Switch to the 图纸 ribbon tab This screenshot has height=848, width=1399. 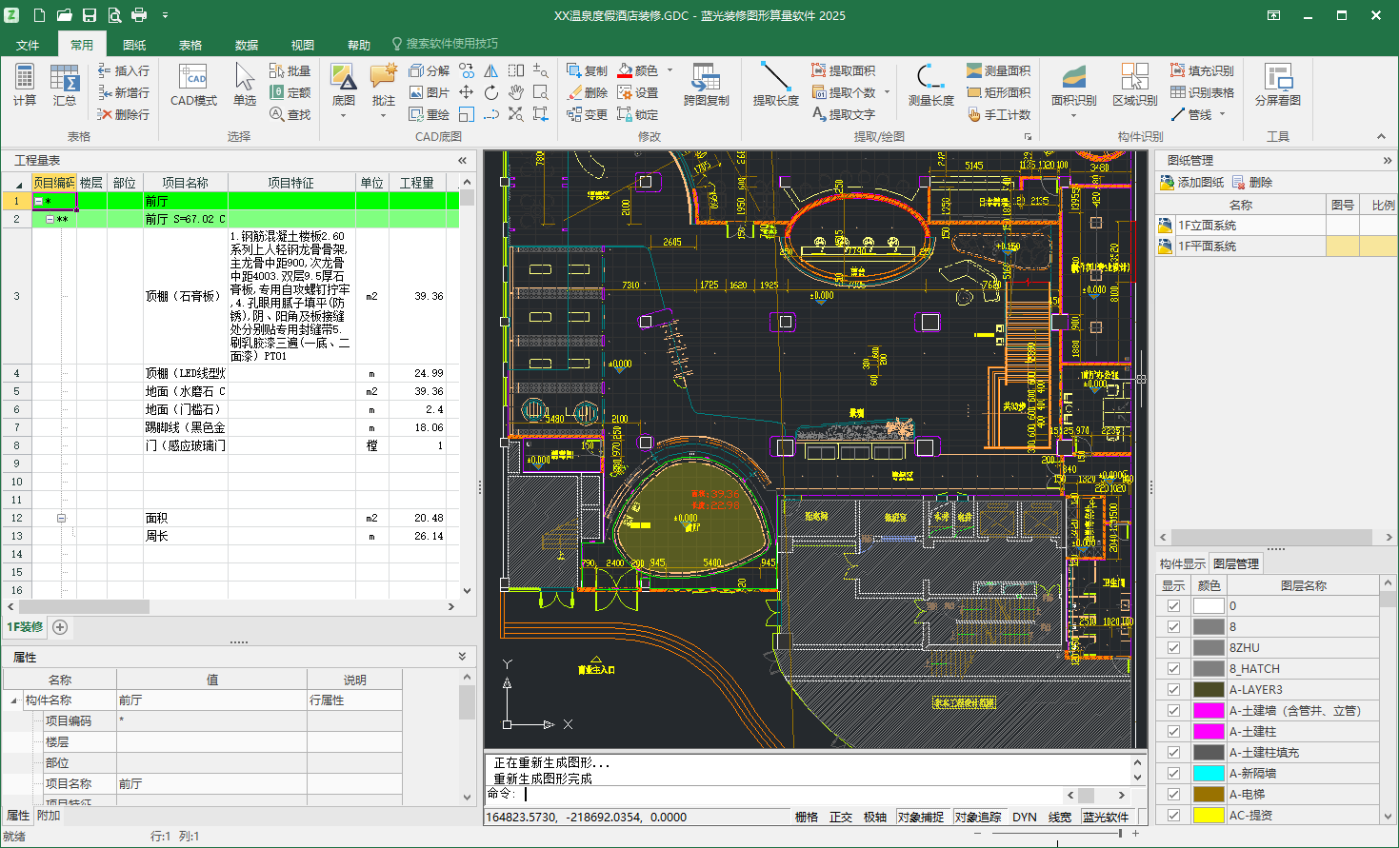(x=134, y=44)
